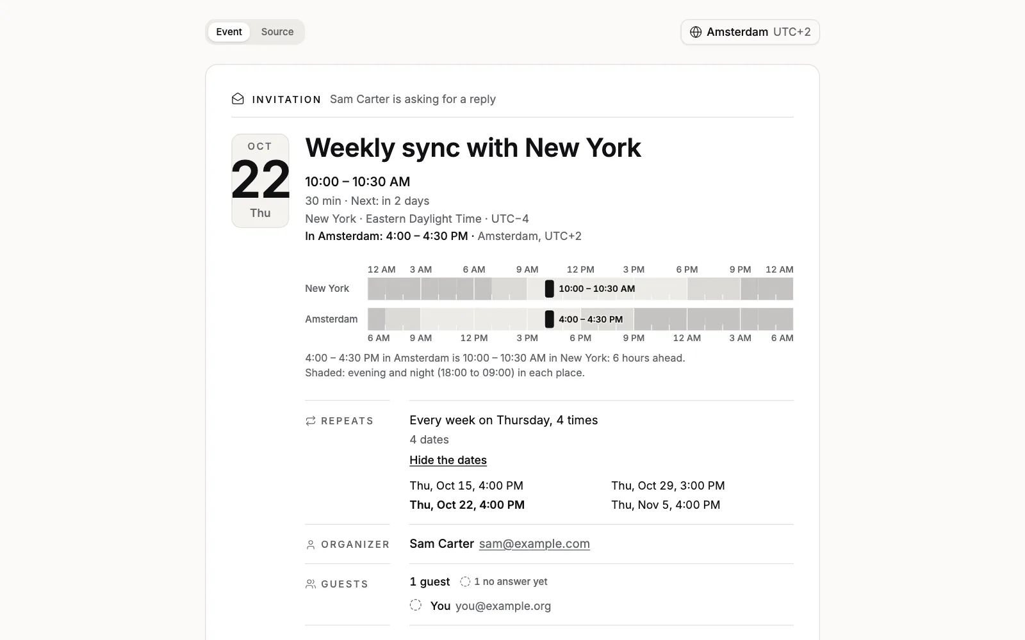Click the people icon beside Guests
Image resolution: width=1025 pixels, height=640 pixels.
click(x=311, y=584)
